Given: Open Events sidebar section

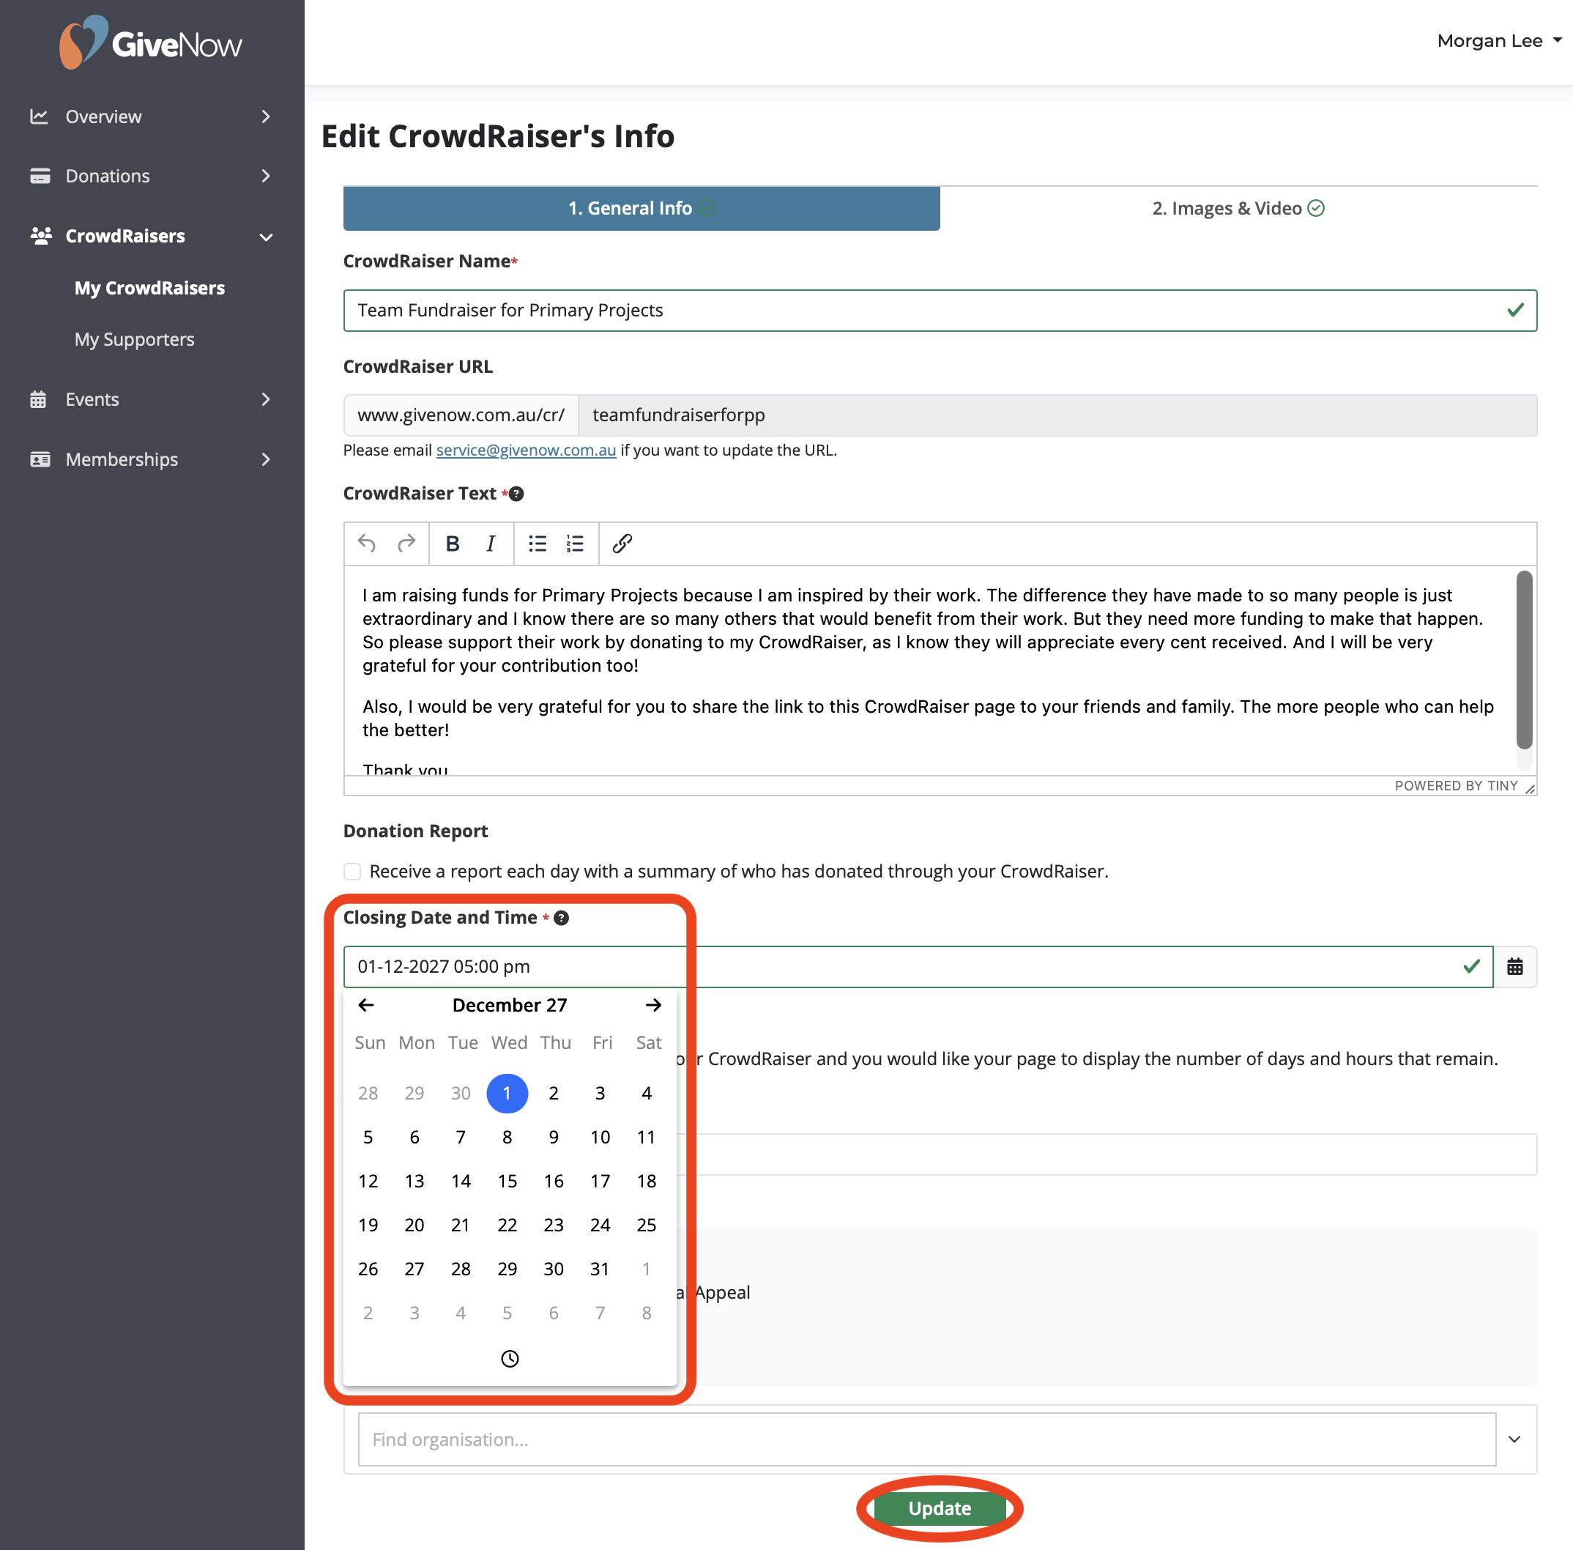Looking at the screenshot, I should click(x=152, y=400).
